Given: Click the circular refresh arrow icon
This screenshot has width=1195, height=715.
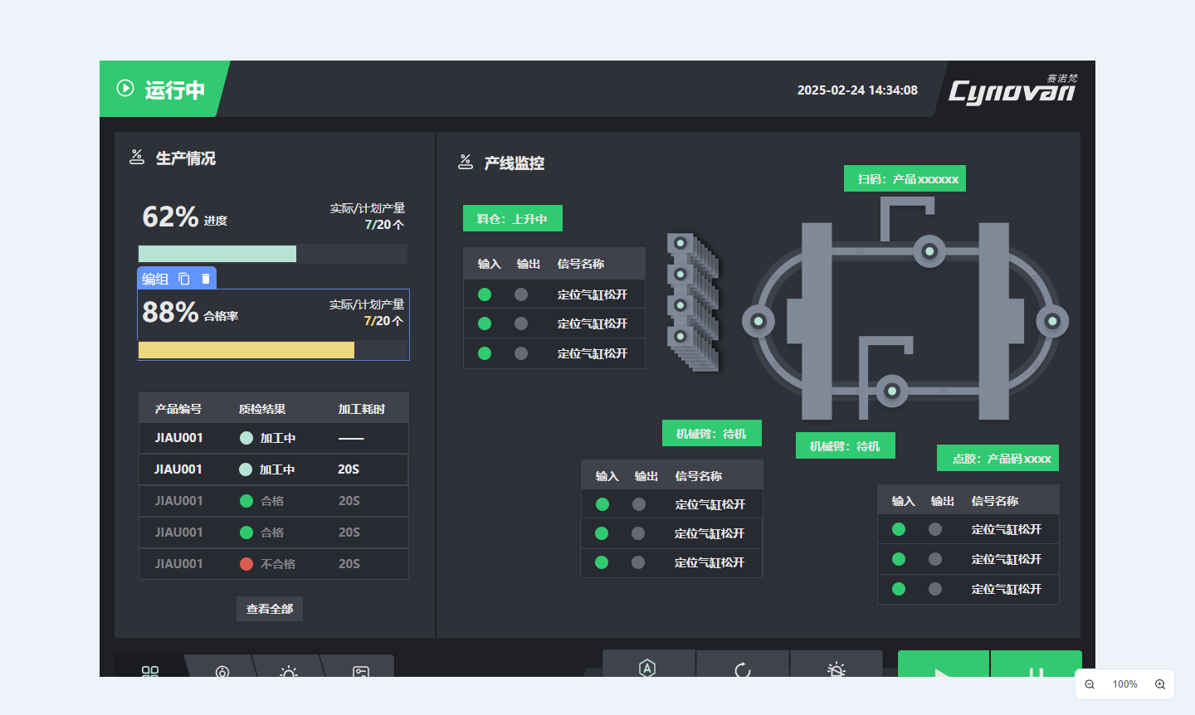Looking at the screenshot, I should tap(743, 668).
